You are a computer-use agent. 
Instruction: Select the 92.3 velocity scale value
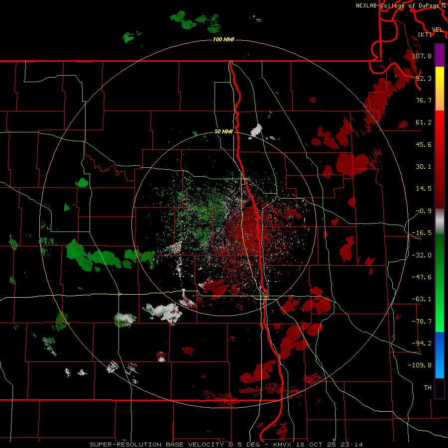(x=424, y=78)
